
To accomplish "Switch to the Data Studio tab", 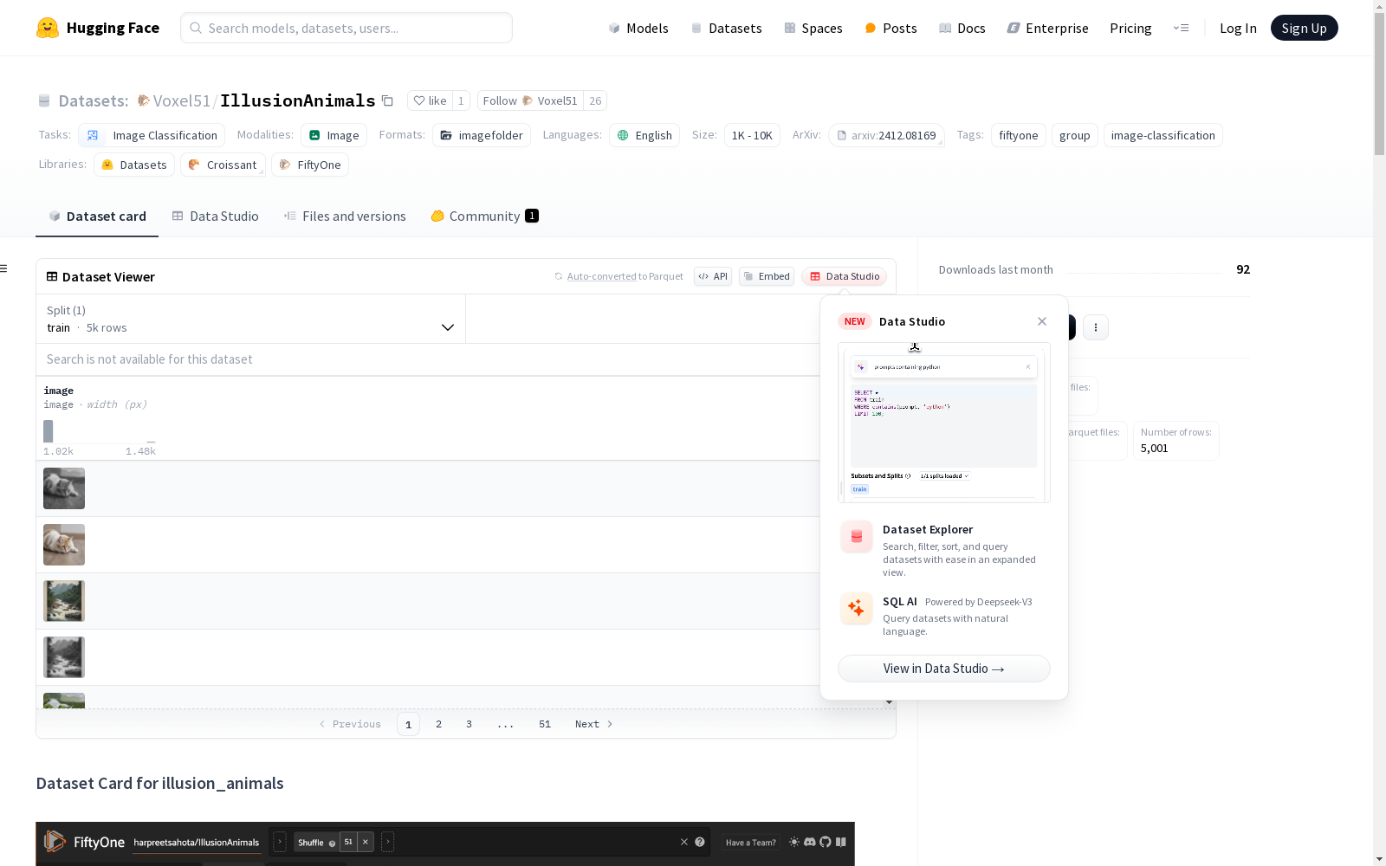I will pos(215,216).
